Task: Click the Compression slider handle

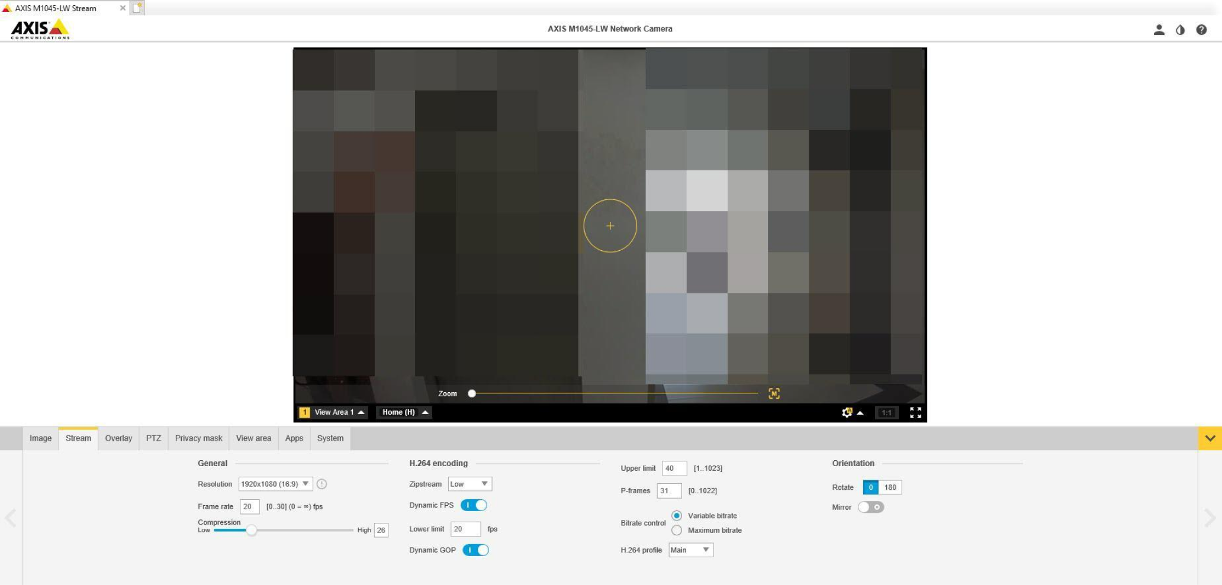Action: [x=252, y=530]
